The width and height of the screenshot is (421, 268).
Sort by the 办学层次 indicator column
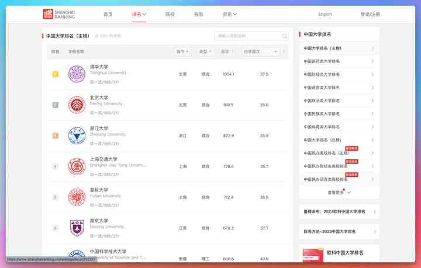pos(284,51)
